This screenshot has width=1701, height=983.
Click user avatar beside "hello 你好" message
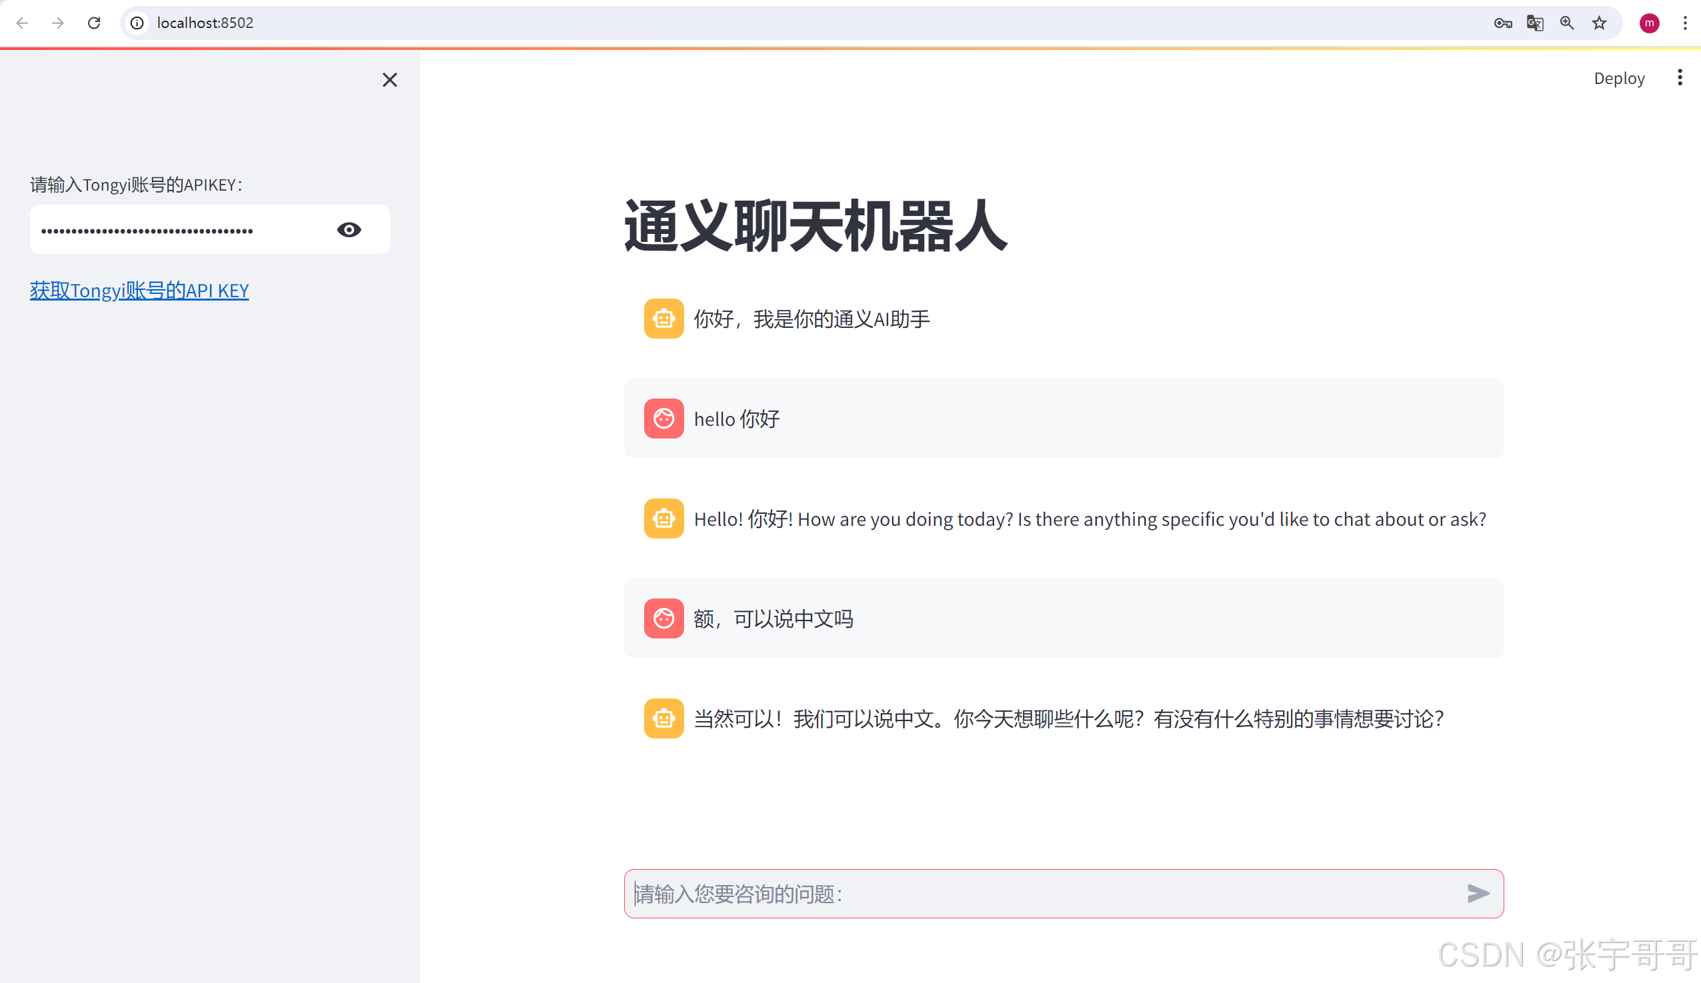663,419
